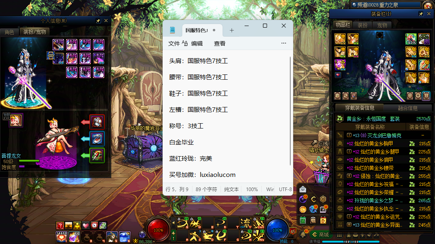Open the green calendar activity icon

tap(303, 220)
